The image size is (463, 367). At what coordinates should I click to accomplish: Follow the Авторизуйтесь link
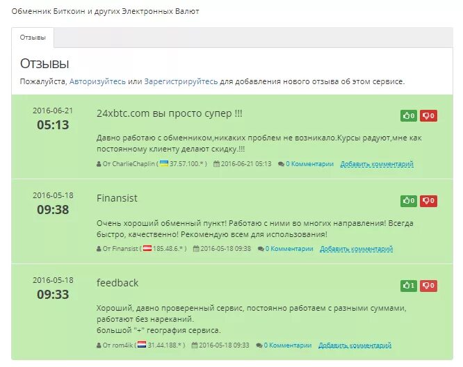click(97, 81)
